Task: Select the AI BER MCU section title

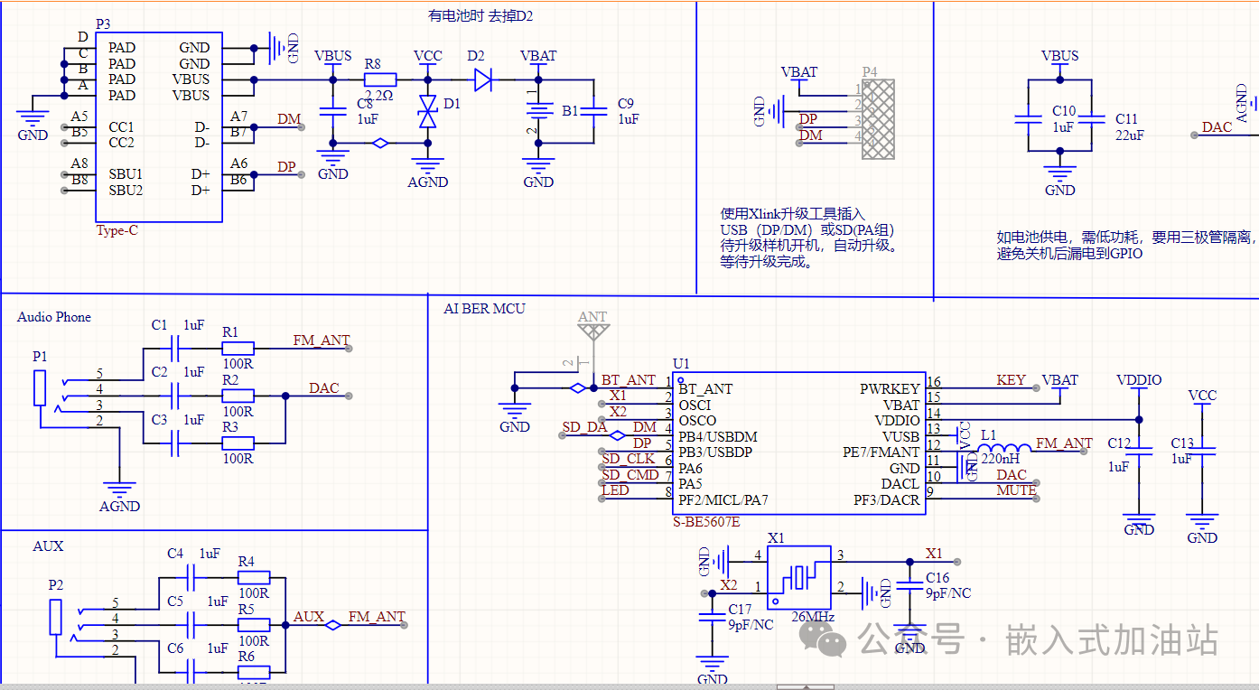Action: 484,309
